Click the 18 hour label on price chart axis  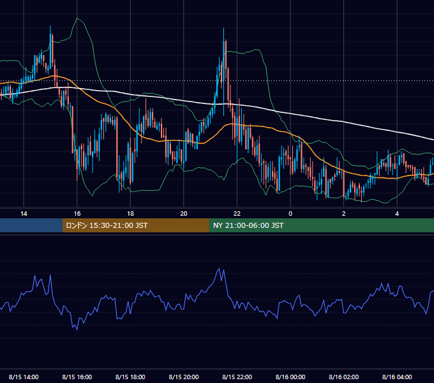click(130, 214)
